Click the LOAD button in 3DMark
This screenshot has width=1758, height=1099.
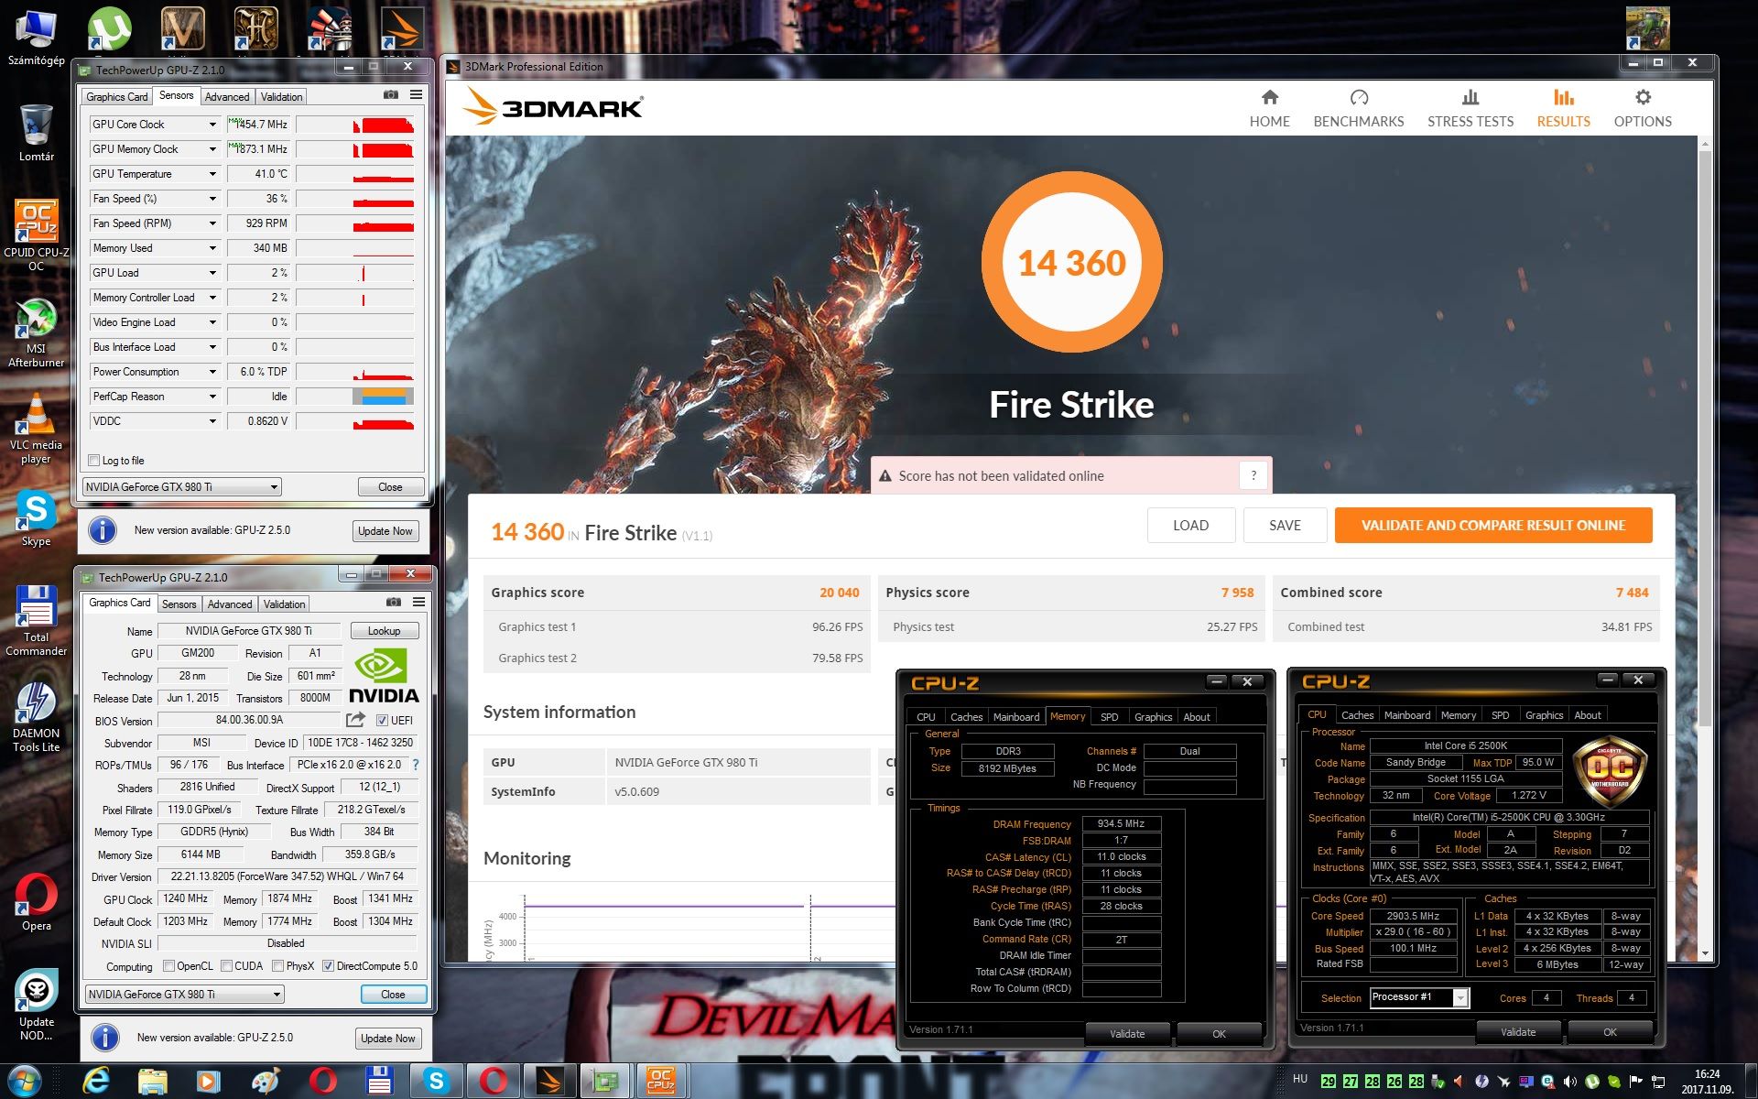tap(1190, 526)
